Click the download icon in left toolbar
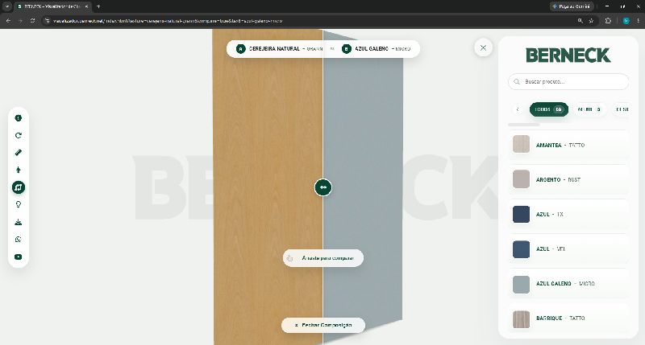The image size is (645, 345). pos(18,222)
